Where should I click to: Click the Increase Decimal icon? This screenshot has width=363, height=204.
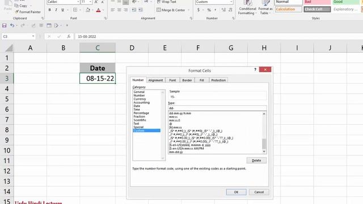coord(223,10)
